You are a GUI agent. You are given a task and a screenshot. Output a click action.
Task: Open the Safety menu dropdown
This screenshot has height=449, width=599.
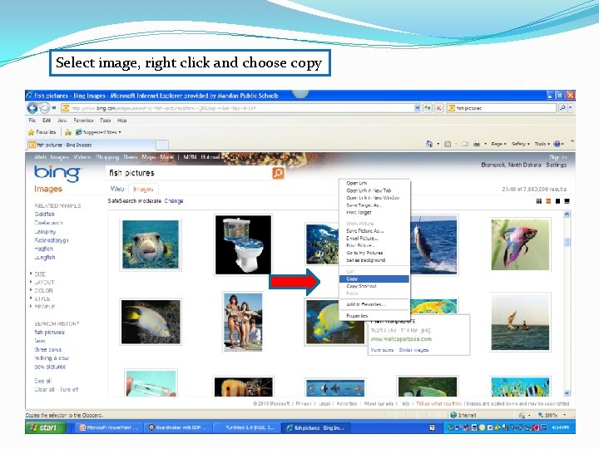pos(521,144)
